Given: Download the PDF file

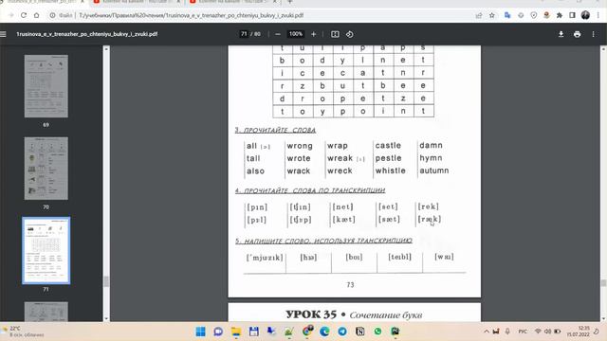Looking at the screenshot, I should 561,34.
